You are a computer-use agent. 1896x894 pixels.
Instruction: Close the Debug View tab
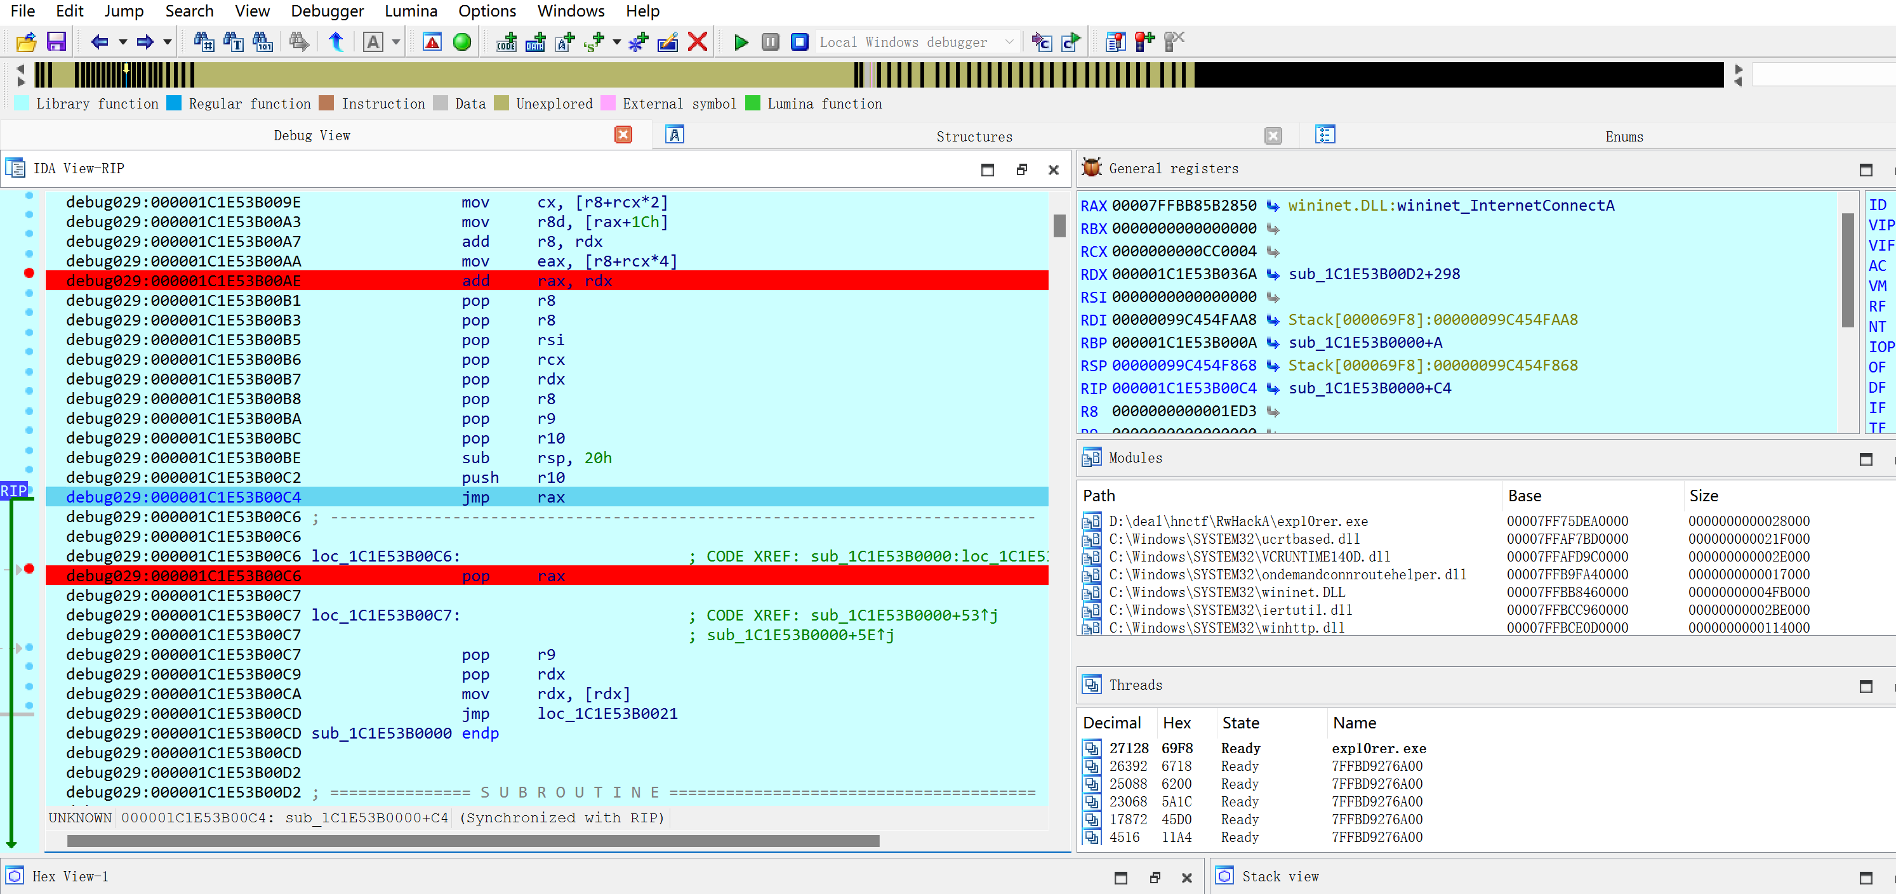pyautogui.click(x=623, y=135)
